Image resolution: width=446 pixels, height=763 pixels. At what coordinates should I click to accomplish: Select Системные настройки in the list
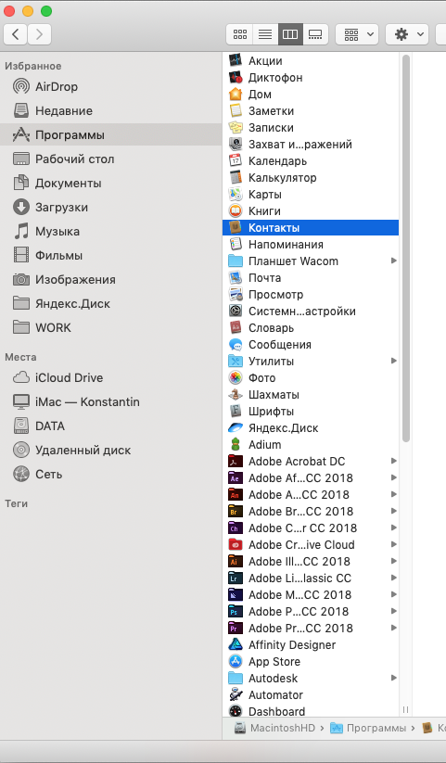311,311
